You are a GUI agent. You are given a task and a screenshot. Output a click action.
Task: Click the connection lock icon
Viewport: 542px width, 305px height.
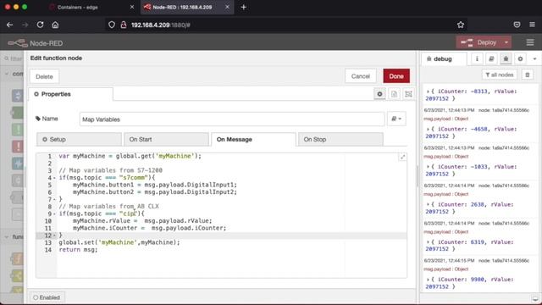coord(124,25)
